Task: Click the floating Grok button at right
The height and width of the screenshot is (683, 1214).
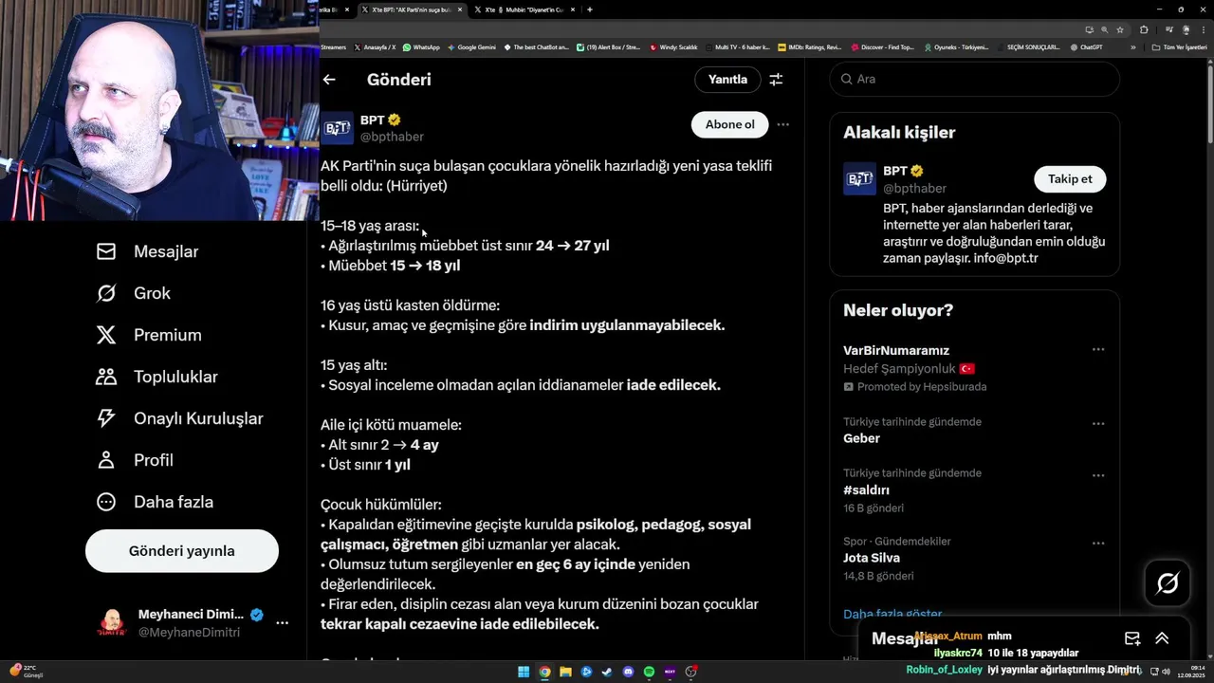Action: (1168, 582)
